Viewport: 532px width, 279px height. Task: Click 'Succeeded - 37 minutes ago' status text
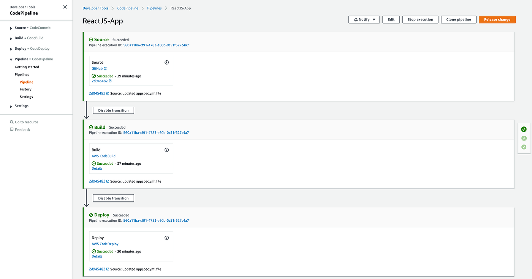(x=116, y=164)
